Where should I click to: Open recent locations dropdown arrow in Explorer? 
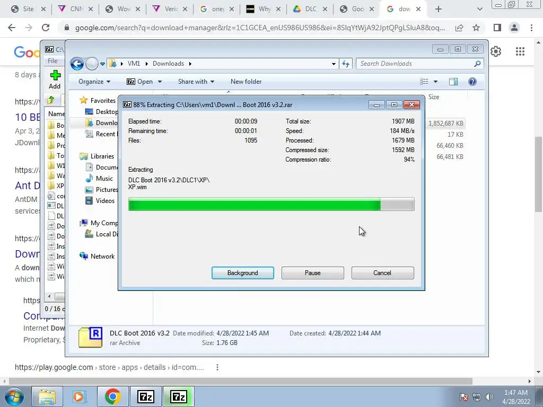tap(102, 64)
